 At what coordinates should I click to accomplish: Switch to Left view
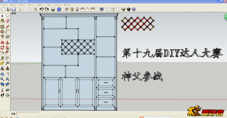click(93, 10)
